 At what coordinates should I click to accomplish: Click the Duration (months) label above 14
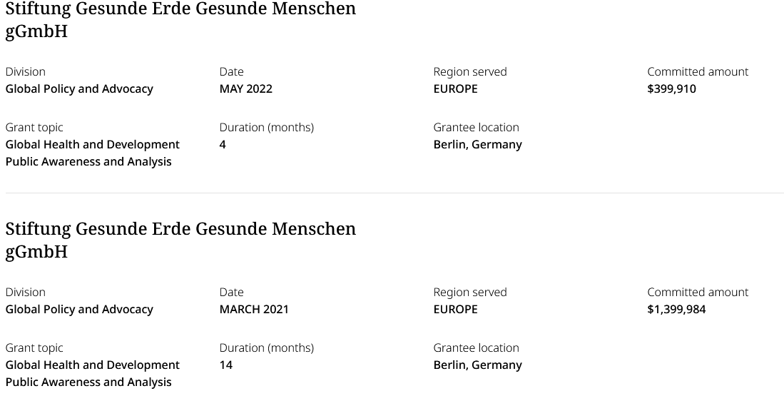266,347
